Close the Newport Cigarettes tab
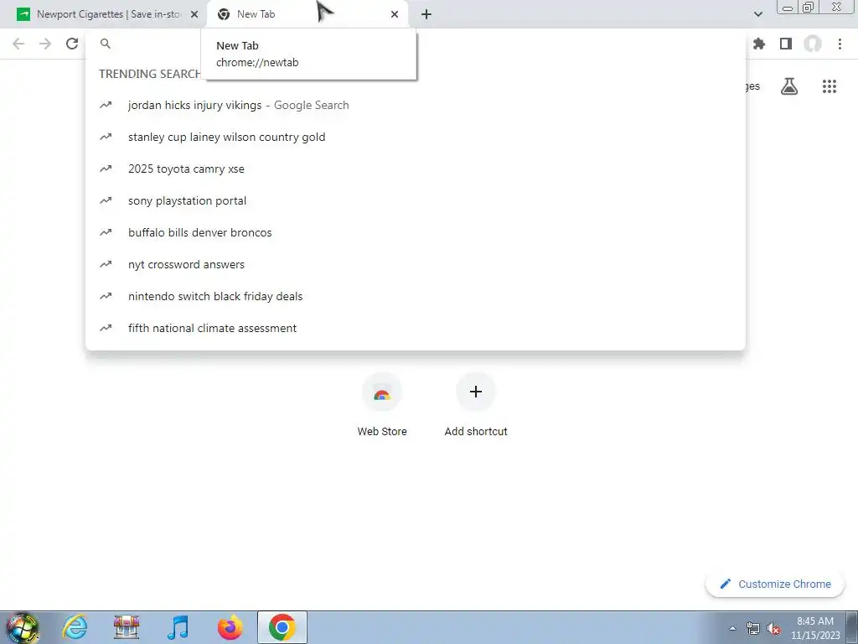 point(194,14)
